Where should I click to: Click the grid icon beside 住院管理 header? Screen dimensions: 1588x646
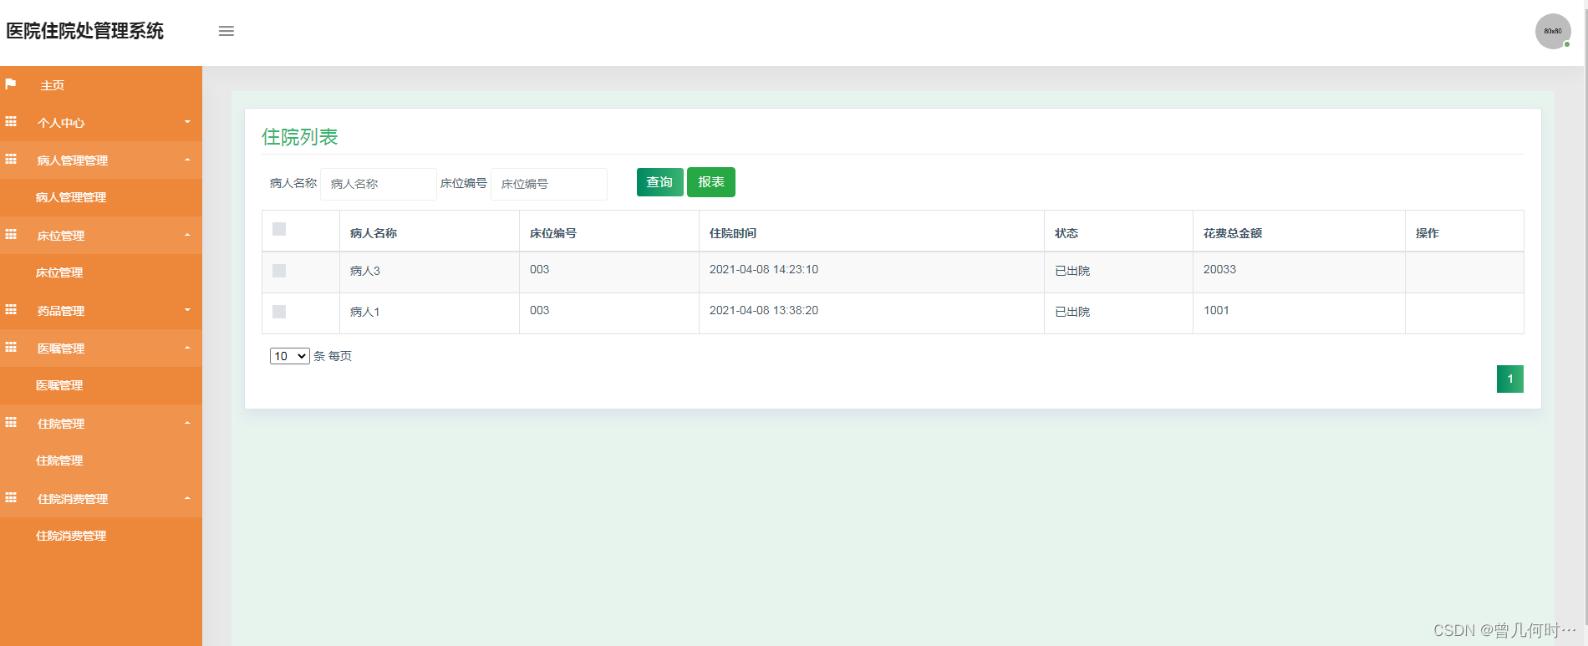click(11, 423)
